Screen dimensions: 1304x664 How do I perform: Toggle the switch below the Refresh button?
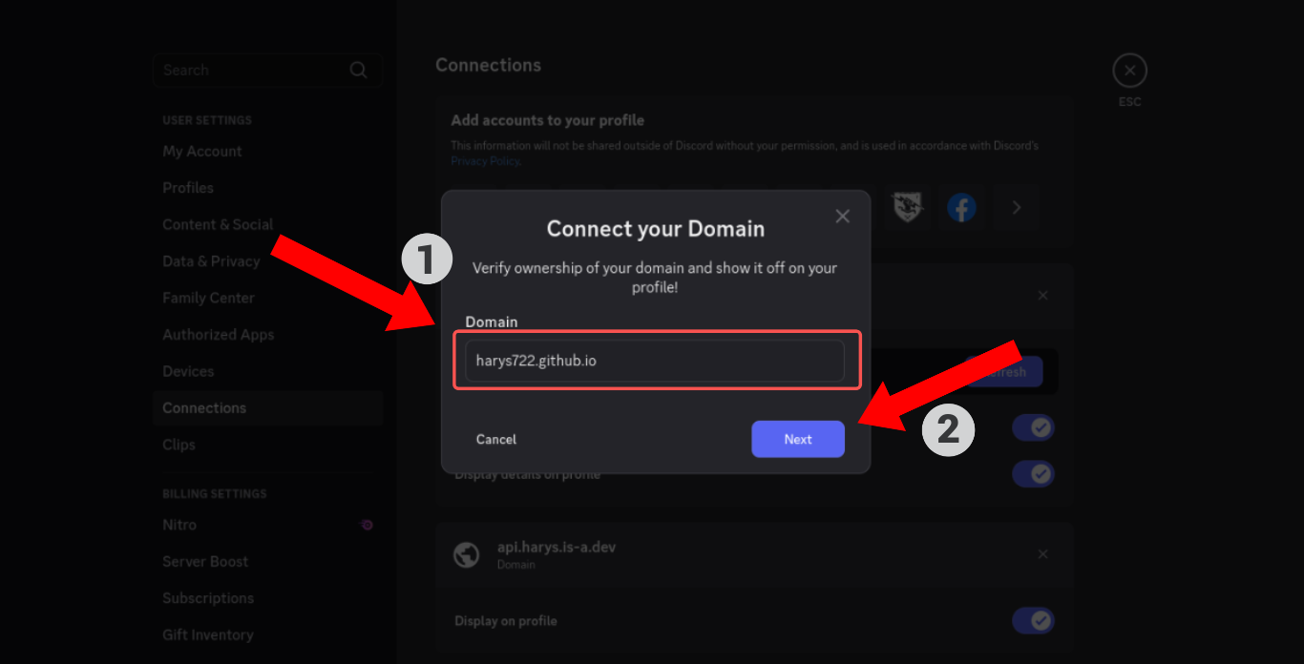(1033, 427)
